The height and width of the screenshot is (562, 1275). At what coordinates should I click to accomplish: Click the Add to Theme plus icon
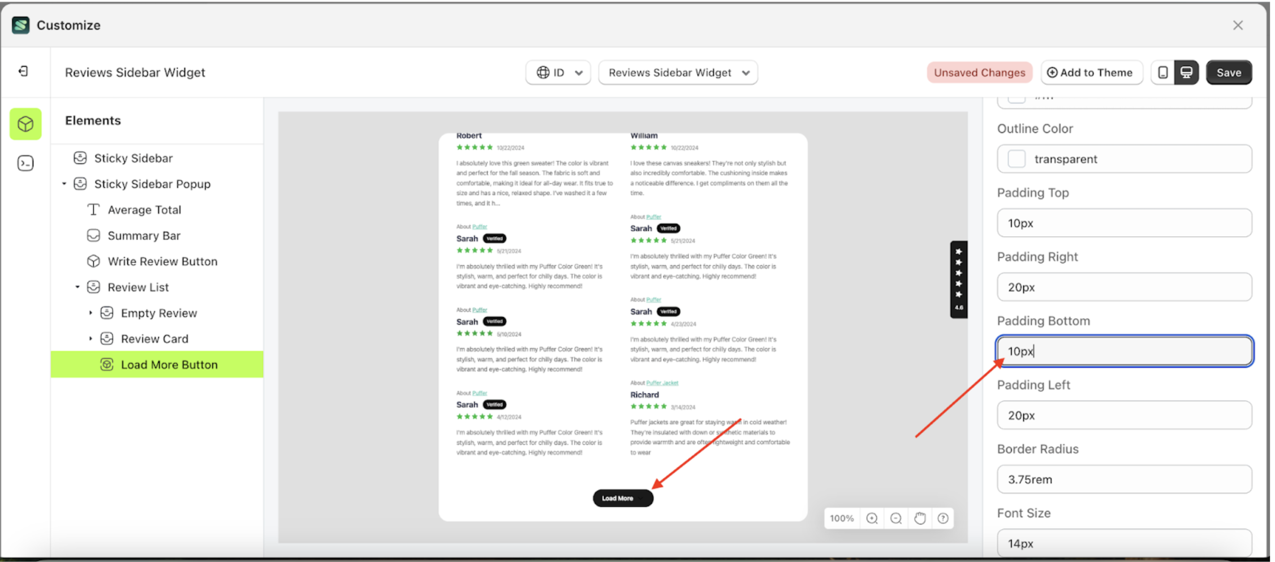[1052, 72]
